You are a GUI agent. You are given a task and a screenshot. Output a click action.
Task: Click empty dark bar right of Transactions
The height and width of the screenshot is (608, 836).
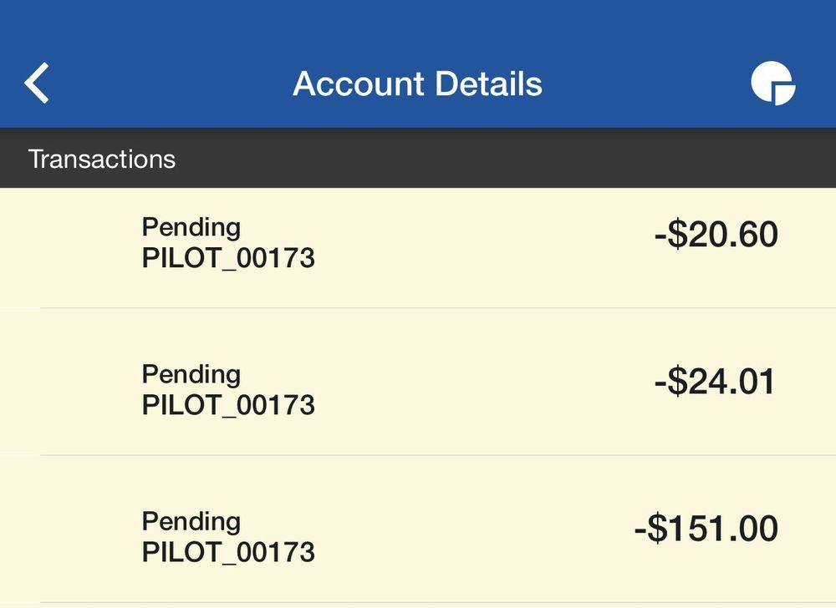pyautogui.click(x=502, y=159)
